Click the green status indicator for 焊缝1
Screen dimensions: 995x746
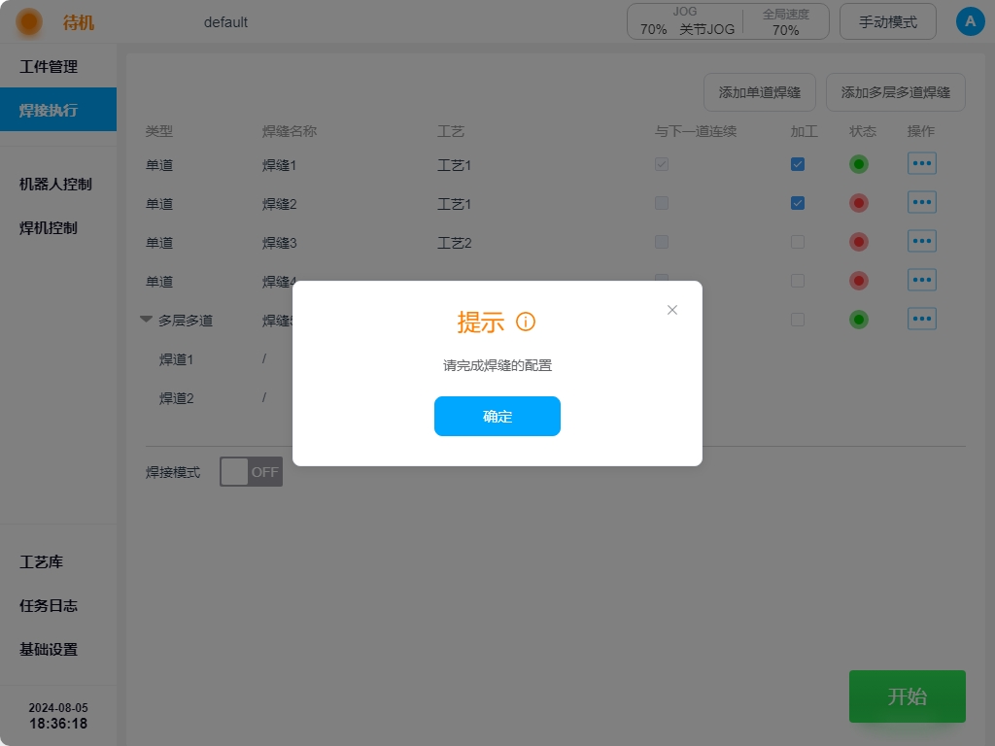click(x=858, y=164)
